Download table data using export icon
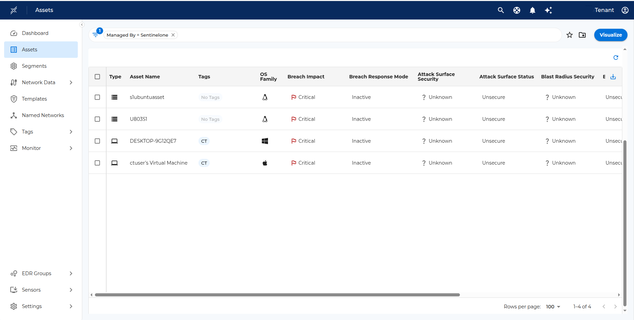Screen dimensions: 634x320 (x=613, y=77)
